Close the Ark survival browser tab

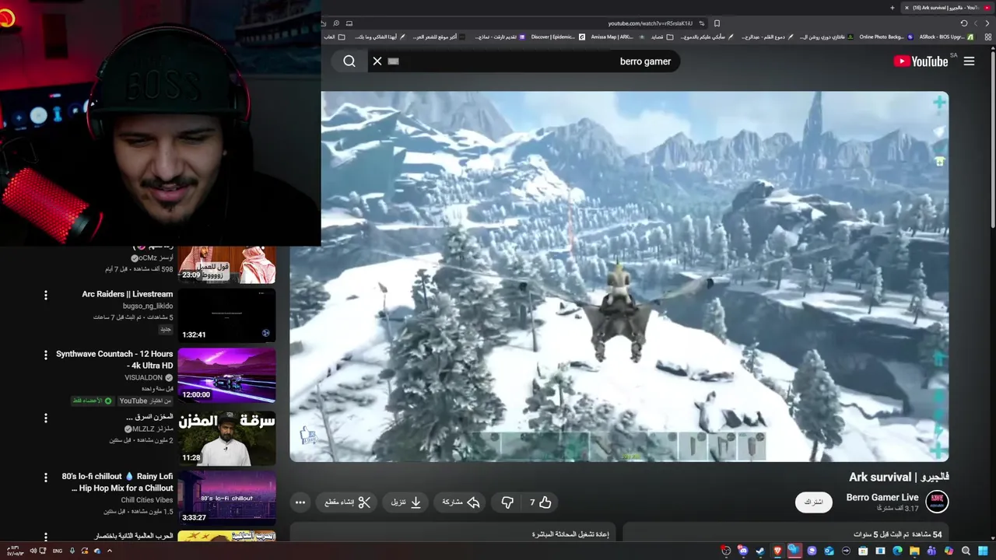[x=906, y=8]
